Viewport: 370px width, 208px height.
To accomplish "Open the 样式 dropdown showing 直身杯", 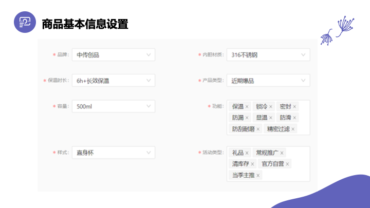I will tap(114, 153).
